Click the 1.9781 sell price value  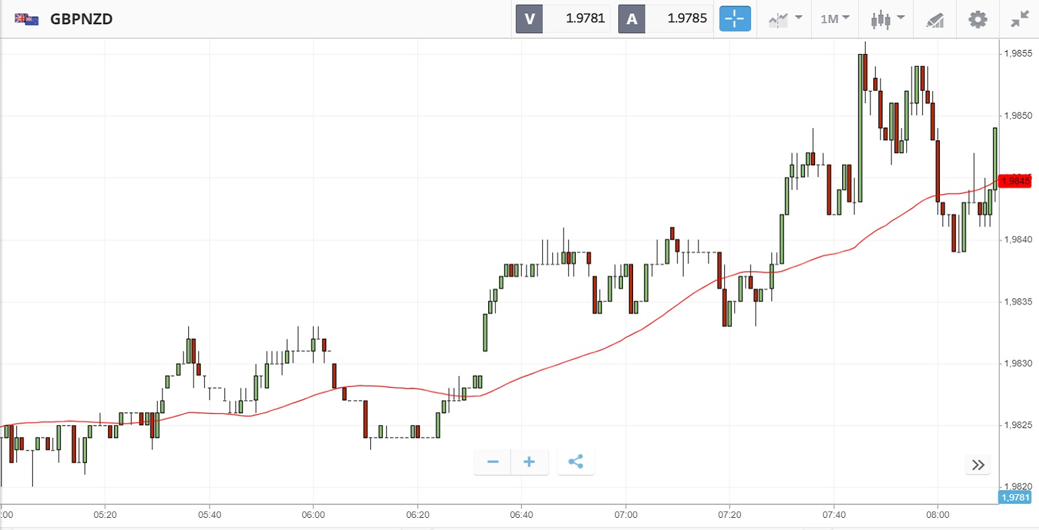[x=585, y=19]
